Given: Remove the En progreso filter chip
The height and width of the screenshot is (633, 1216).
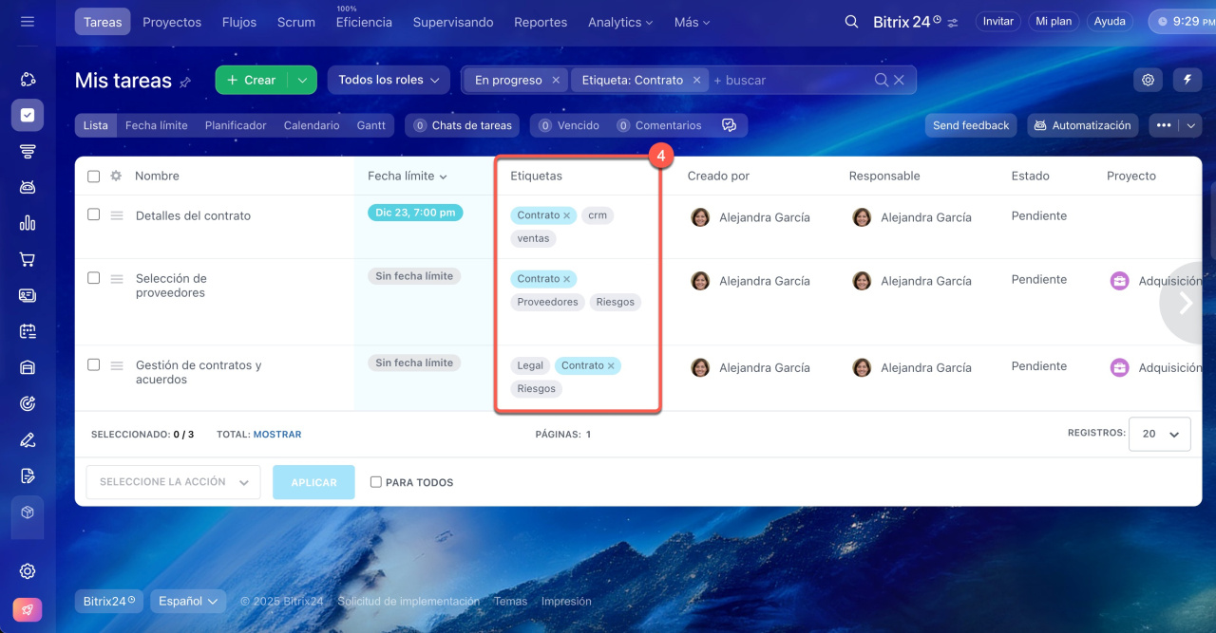Looking at the screenshot, I should (x=556, y=81).
